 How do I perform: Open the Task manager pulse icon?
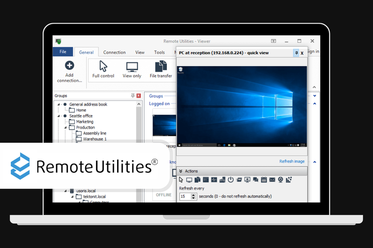point(214,180)
